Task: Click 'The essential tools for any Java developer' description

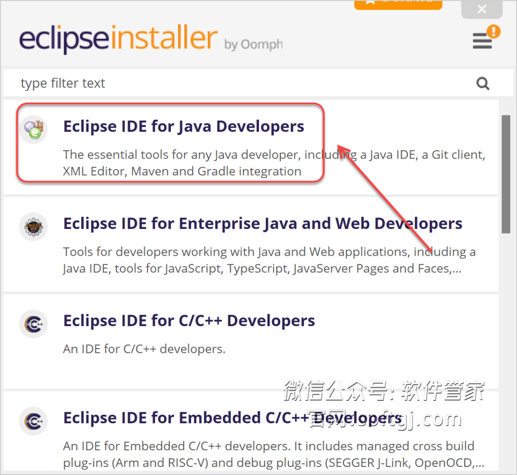Action: coord(274,163)
